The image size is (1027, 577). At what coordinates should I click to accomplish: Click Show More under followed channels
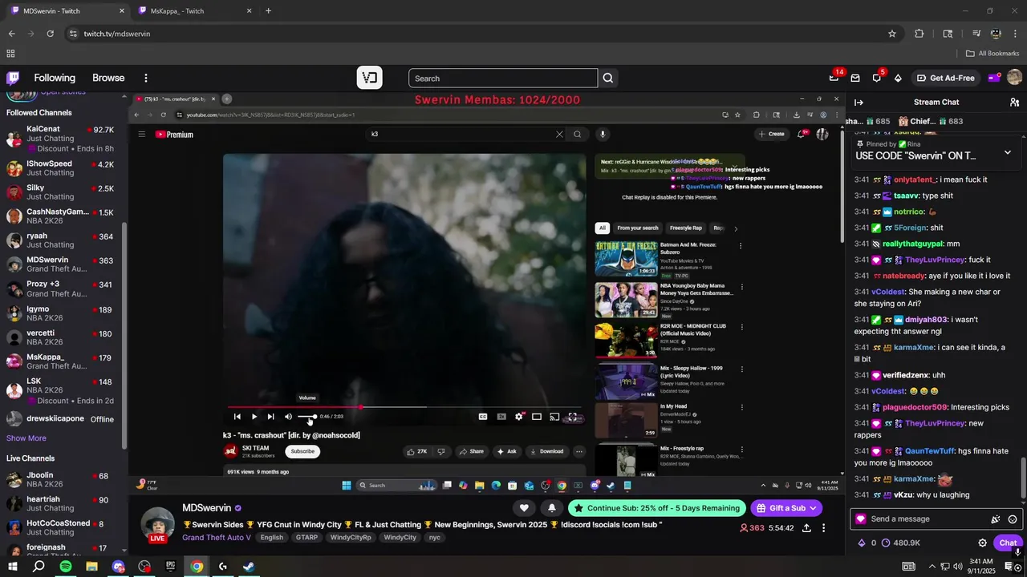click(x=26, y=438)
